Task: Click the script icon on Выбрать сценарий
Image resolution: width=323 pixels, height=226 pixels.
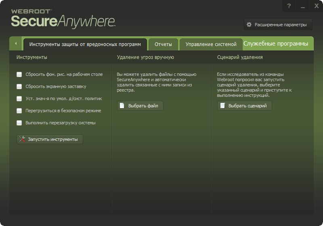Action: click(x=222, y=106)
